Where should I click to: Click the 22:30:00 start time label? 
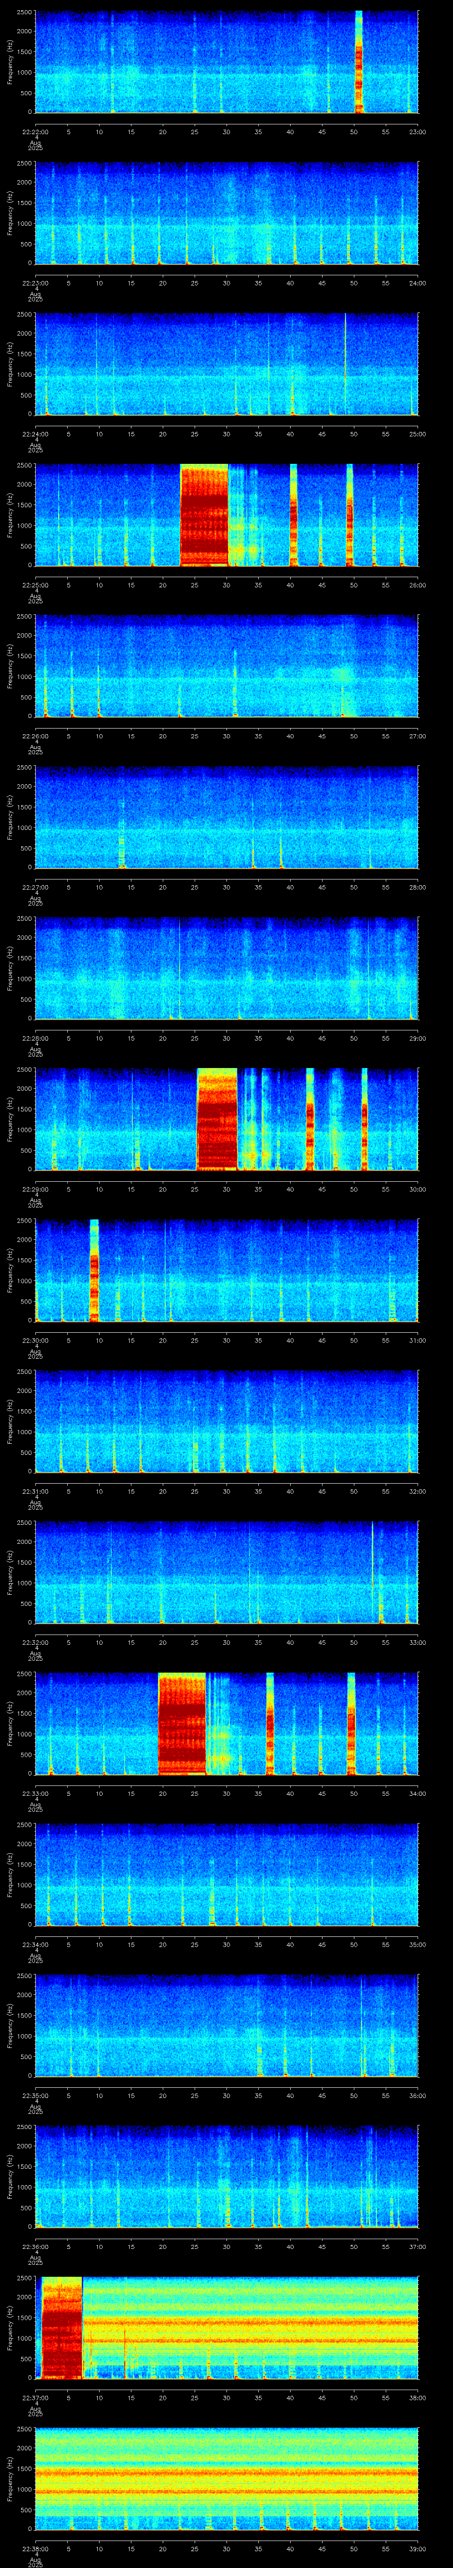35,1340
